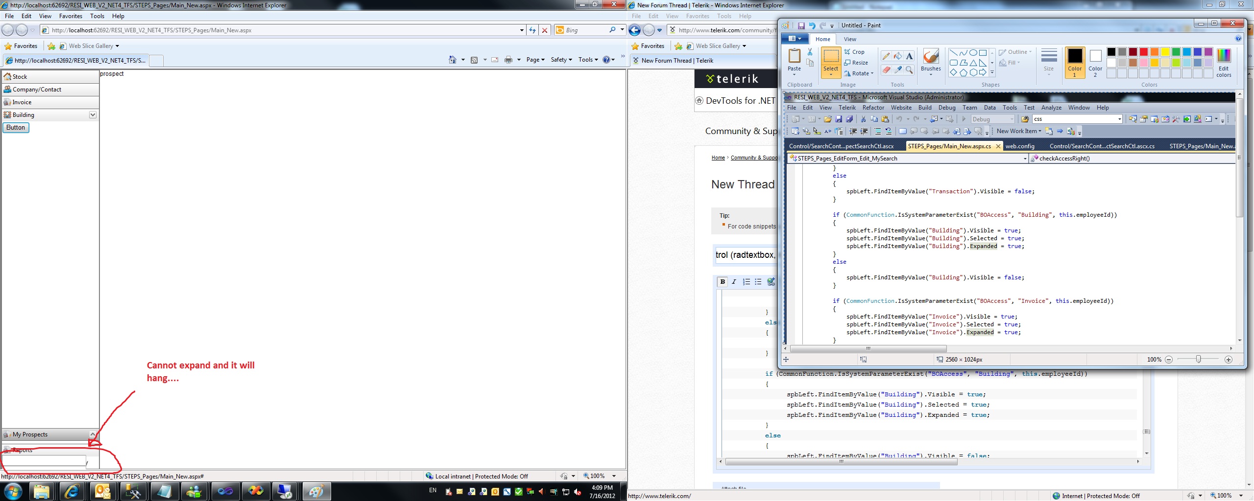Pick the red color swatch in Paint

coord(1143,52)
